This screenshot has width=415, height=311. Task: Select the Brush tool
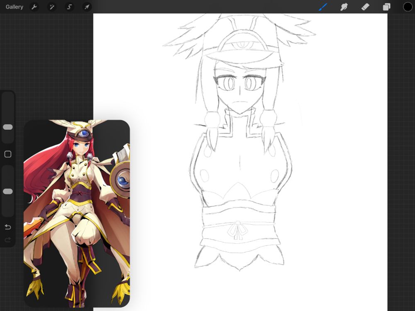[x=322, y=7]
